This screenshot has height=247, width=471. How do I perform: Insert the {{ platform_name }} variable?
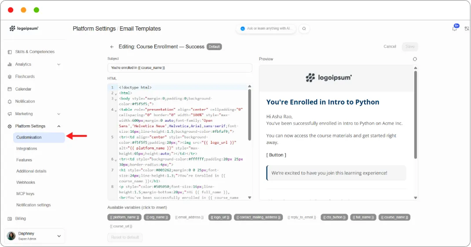click(124, 217)
